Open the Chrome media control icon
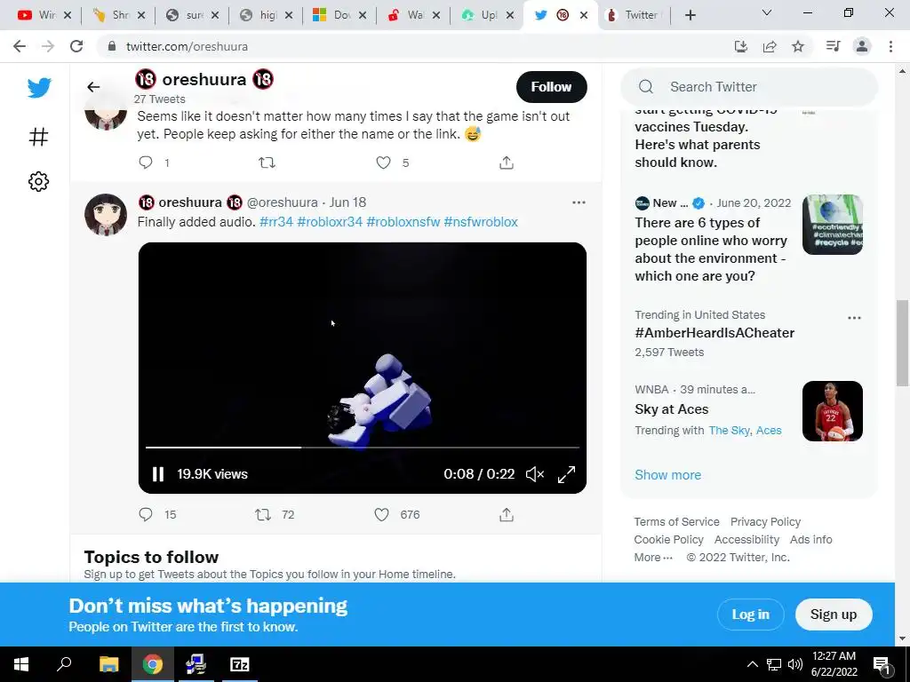Image resolution: width=910 pixels, height=682 pixels. click(833, 46)
